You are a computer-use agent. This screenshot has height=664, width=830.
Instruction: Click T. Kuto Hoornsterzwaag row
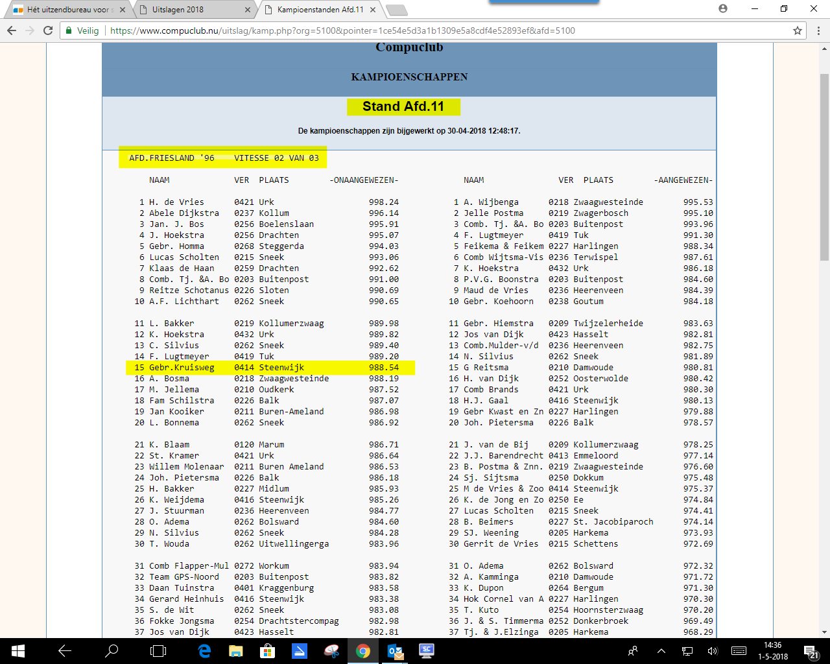pyautogui.click(x=581, y=610)
